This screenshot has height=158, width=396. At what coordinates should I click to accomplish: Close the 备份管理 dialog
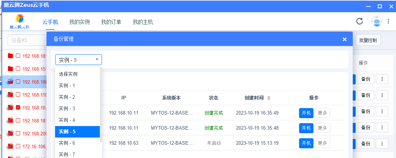[x=344, y=39]
